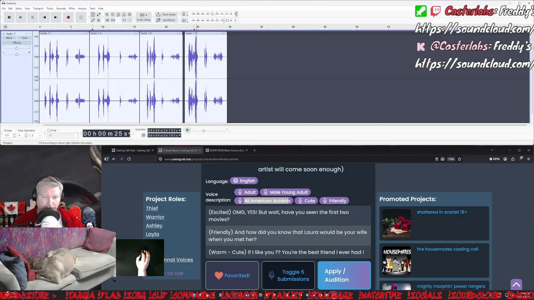
Task: Open the Analyze menu
Action: click(x=82, y=8)
